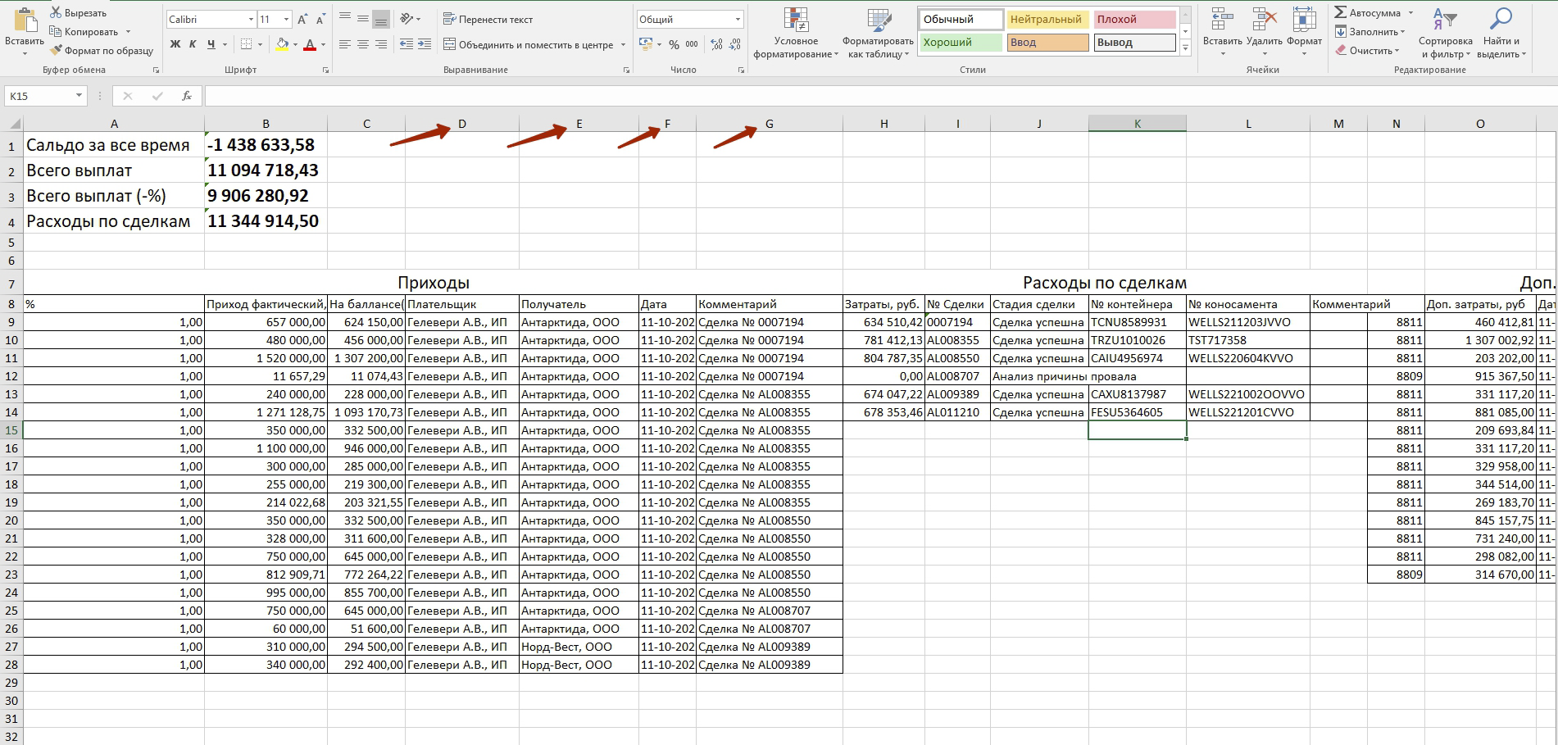
Task: Toggle italic (К) formatting
Action: point(193,44)
